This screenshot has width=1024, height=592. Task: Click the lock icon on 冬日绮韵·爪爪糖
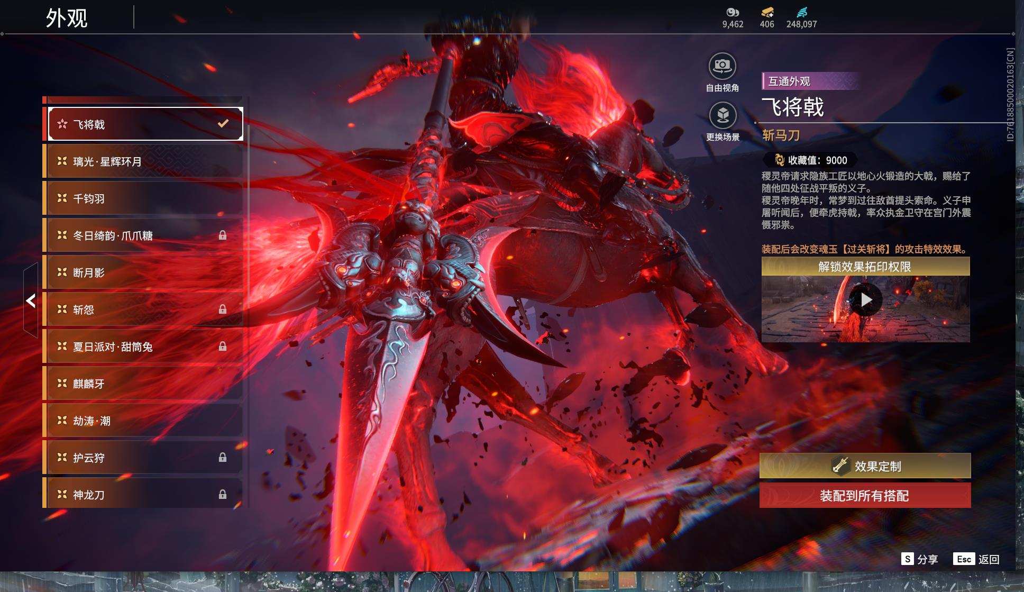coord(223,235)
